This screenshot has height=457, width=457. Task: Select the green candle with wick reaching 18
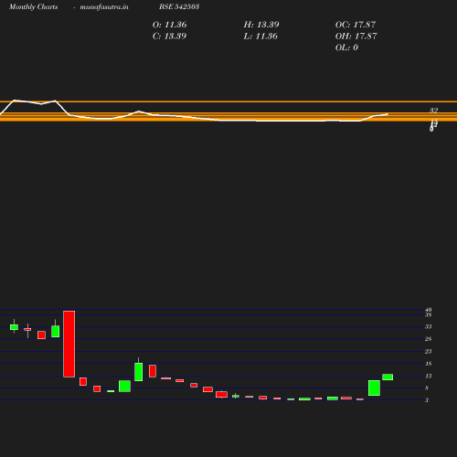[x=138, y=369]
